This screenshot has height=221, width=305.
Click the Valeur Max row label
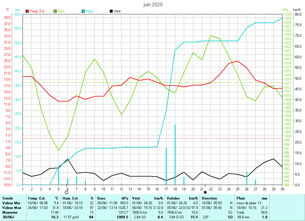pyautogui.click(x=11, y=207)
